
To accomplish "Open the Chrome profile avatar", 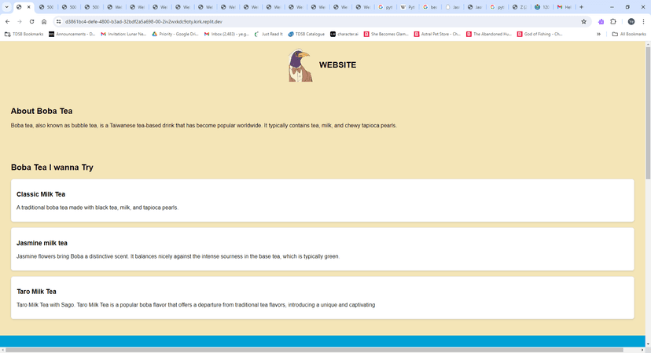I will tap(631, 21).
